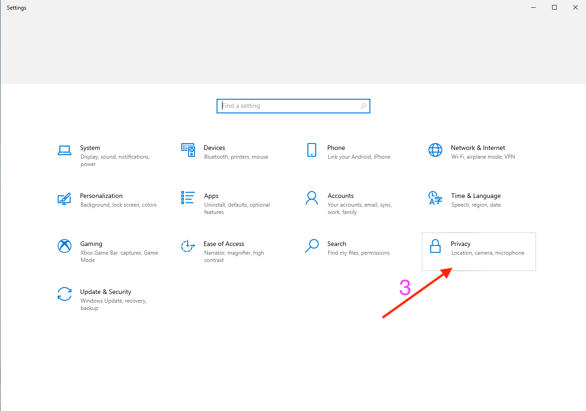Select the Phone heading text

336,148
